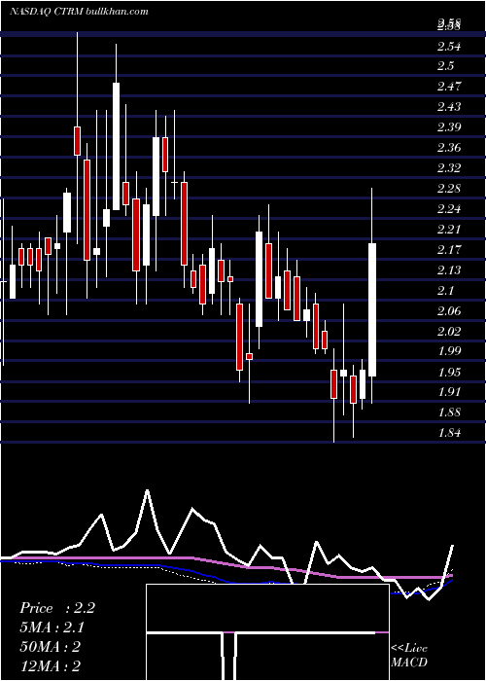This screenshot has height=681, width=486.
Task: Click the 2.13 price axis label
Action: (x=449, y=270)
